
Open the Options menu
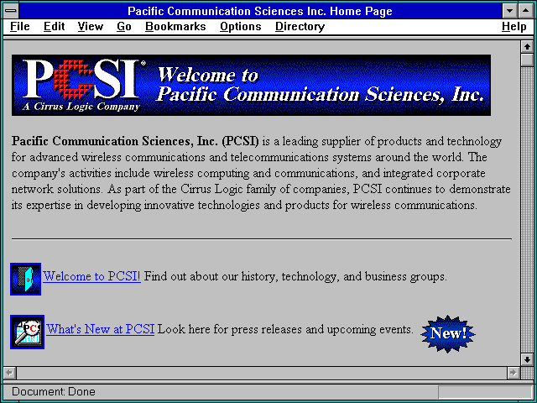point(241,27)
